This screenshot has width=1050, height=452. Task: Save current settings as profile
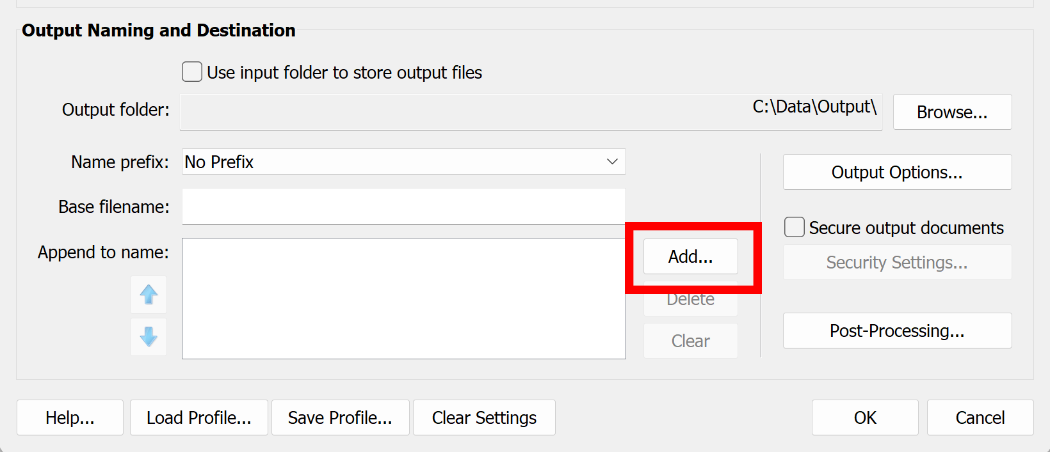click(340, 417)
